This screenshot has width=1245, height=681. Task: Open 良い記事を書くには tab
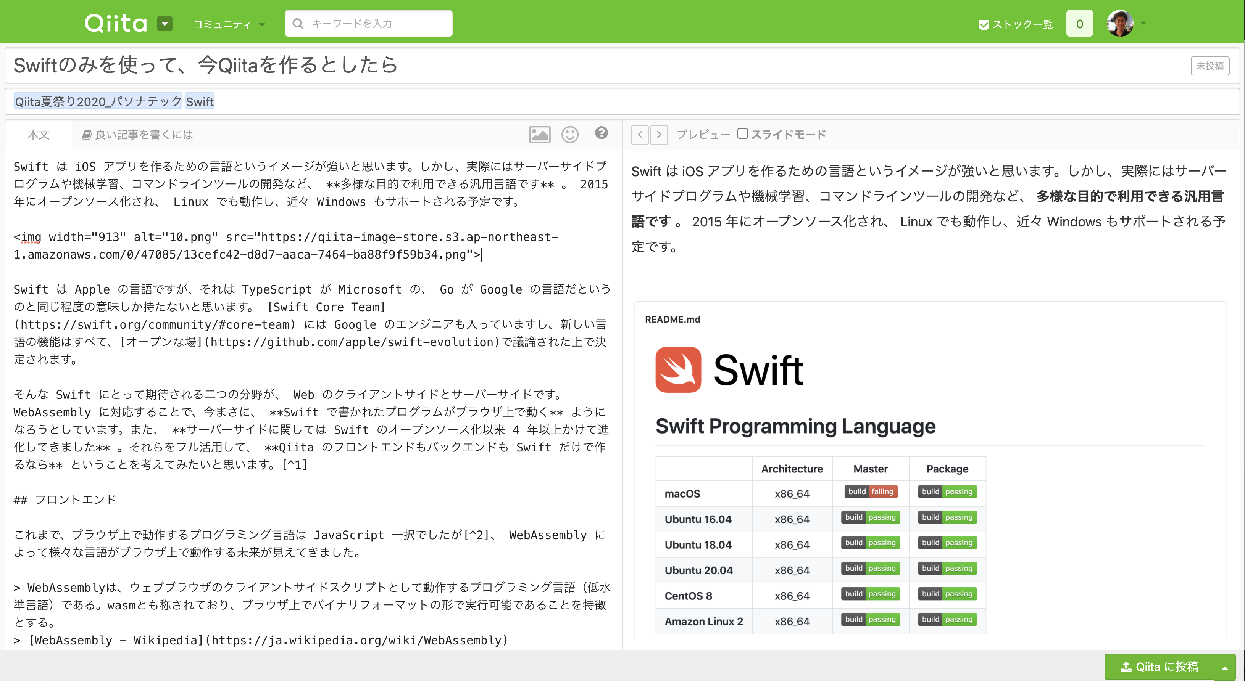[137, 134]
